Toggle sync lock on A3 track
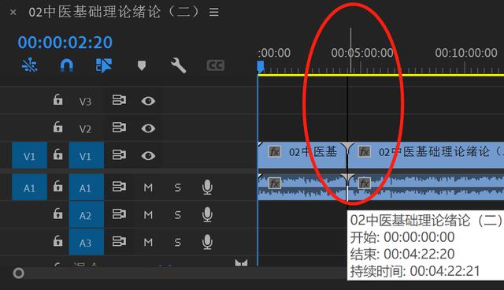This screenshot has width=504, height=290. click(119, 241)
